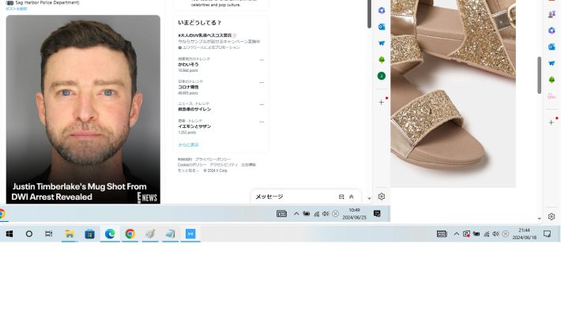
Task: Click the dark green circle icon in inner sidebar
Action: 382,76
